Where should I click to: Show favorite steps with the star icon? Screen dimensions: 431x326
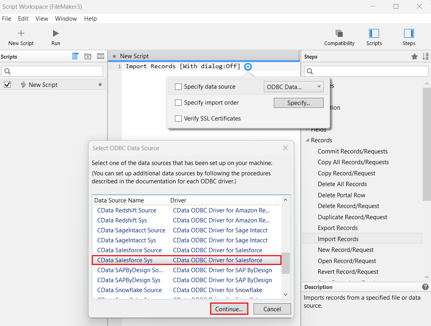coord(415,57)
